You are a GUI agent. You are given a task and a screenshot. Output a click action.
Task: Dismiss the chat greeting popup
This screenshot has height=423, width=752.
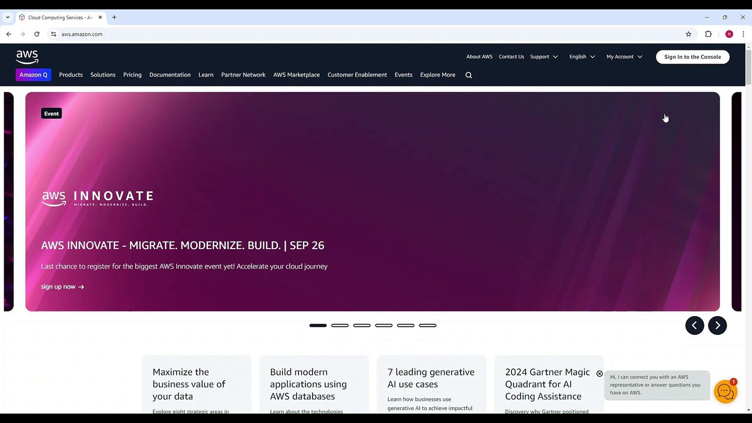(x=599, y=374)
